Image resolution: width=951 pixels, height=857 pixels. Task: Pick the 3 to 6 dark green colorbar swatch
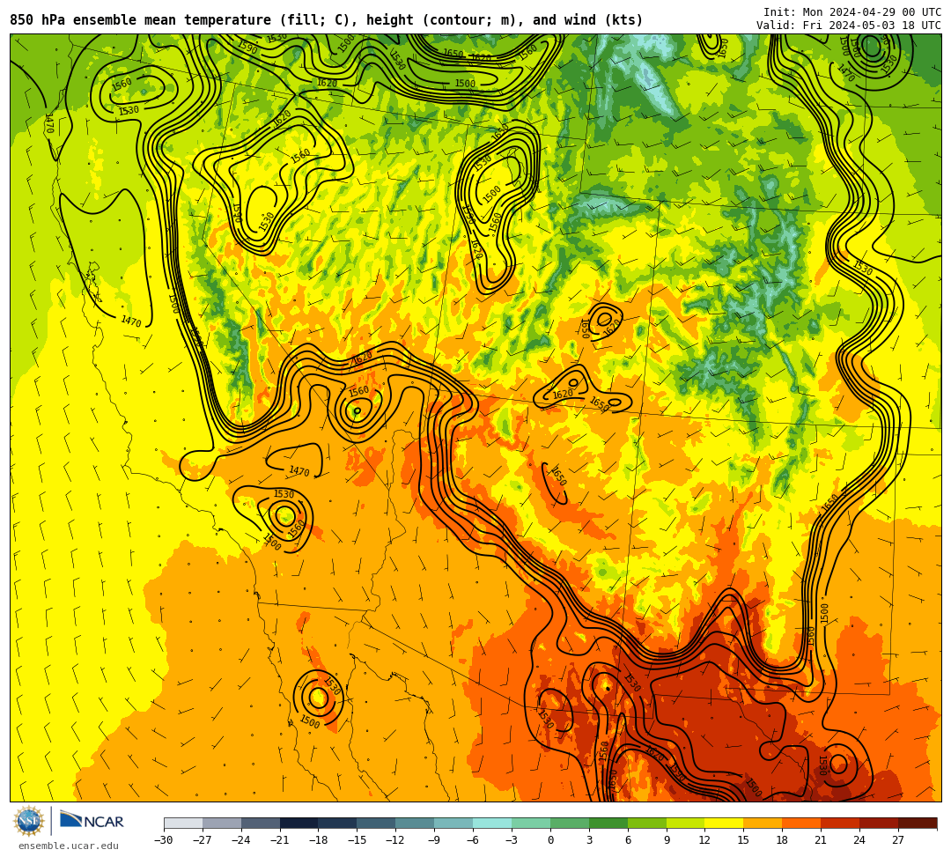pyautogui.click(x=608, y=823)
